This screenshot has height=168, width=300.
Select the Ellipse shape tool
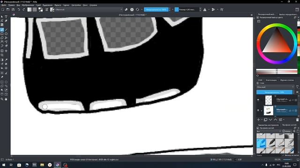click(x=6, y=34)
